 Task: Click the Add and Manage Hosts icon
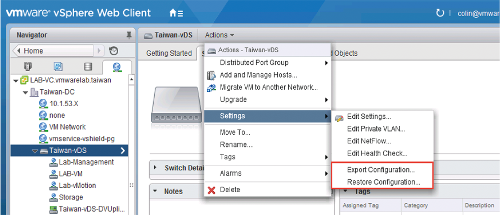(211, 75)
